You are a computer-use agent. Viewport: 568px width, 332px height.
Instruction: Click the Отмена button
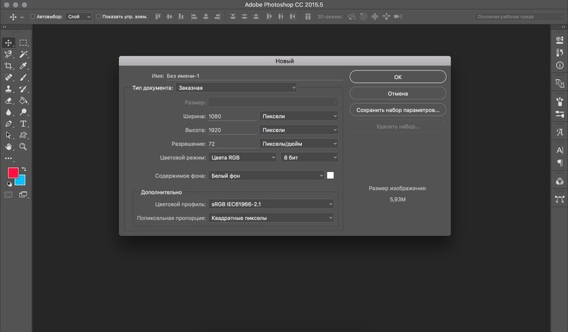point(398,94)
